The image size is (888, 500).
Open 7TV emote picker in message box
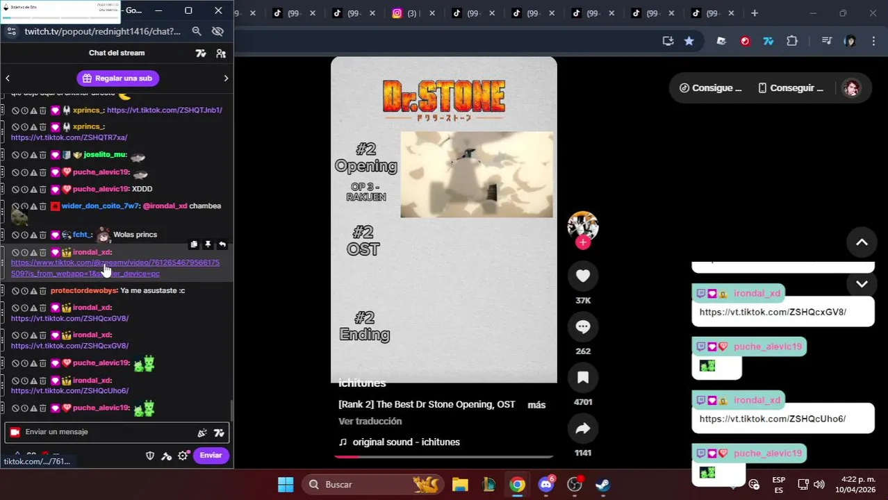click(x=219, y=433)
